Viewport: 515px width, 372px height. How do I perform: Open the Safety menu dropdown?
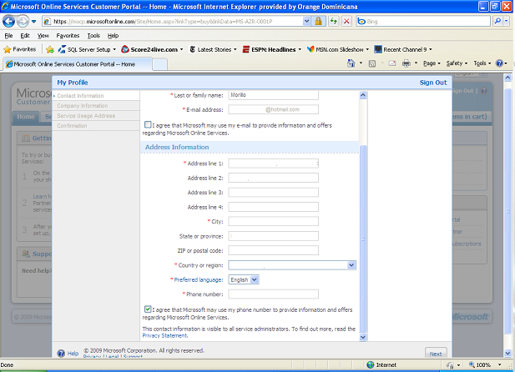click(457, 63)
